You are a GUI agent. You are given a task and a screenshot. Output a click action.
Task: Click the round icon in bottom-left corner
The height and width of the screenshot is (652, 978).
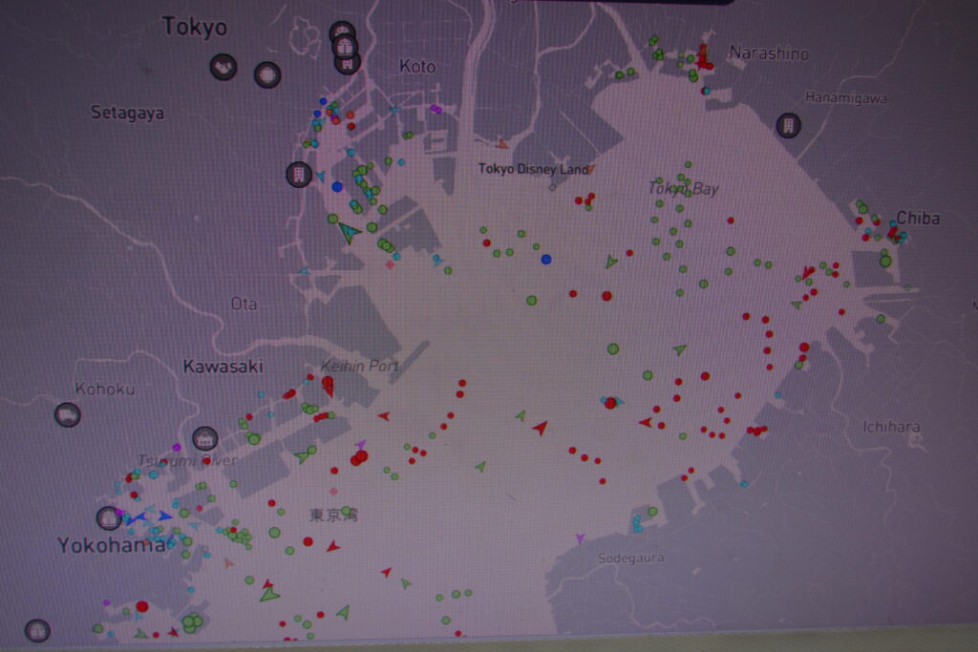click(37, 630)
